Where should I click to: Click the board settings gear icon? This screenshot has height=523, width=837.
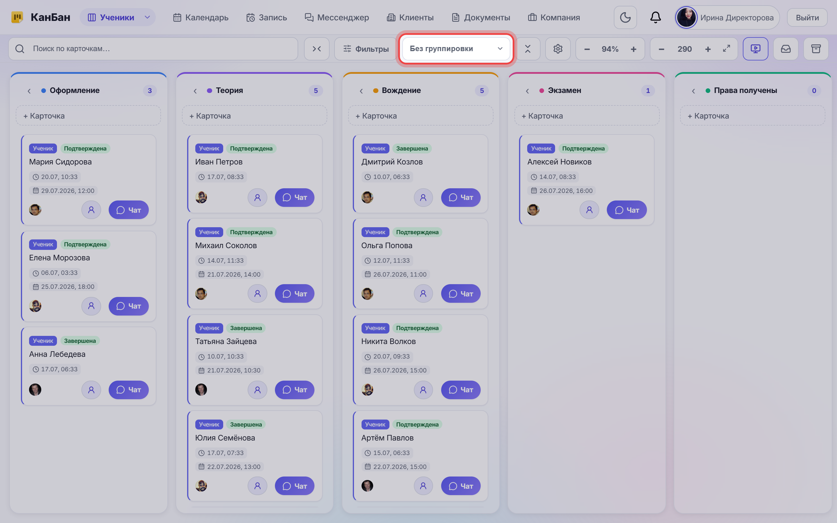click(x=557, y=49)
